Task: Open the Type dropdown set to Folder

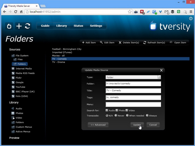Action: [x=133, y=77]
